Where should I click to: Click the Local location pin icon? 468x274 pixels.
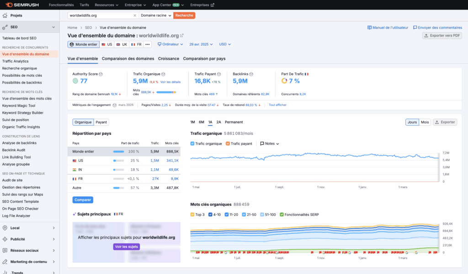pos(5,228)
